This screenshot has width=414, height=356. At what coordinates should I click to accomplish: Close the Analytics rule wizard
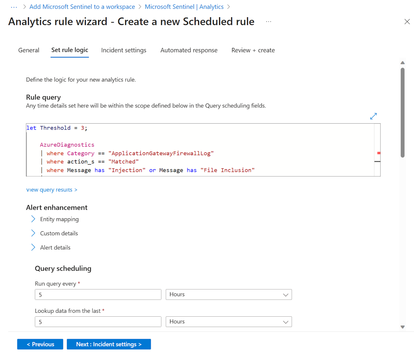point(407,22)
